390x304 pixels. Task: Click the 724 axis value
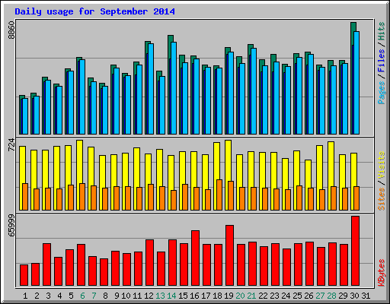tap(11, 144)
